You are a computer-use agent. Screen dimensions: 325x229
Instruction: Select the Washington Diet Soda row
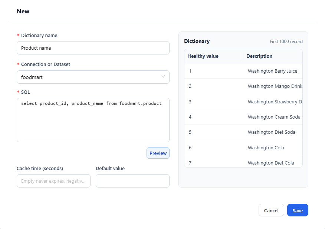click(243, 132)
